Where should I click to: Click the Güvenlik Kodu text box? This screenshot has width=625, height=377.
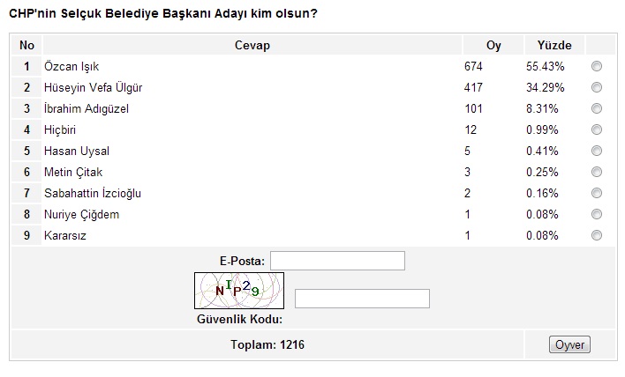[362, 299]
